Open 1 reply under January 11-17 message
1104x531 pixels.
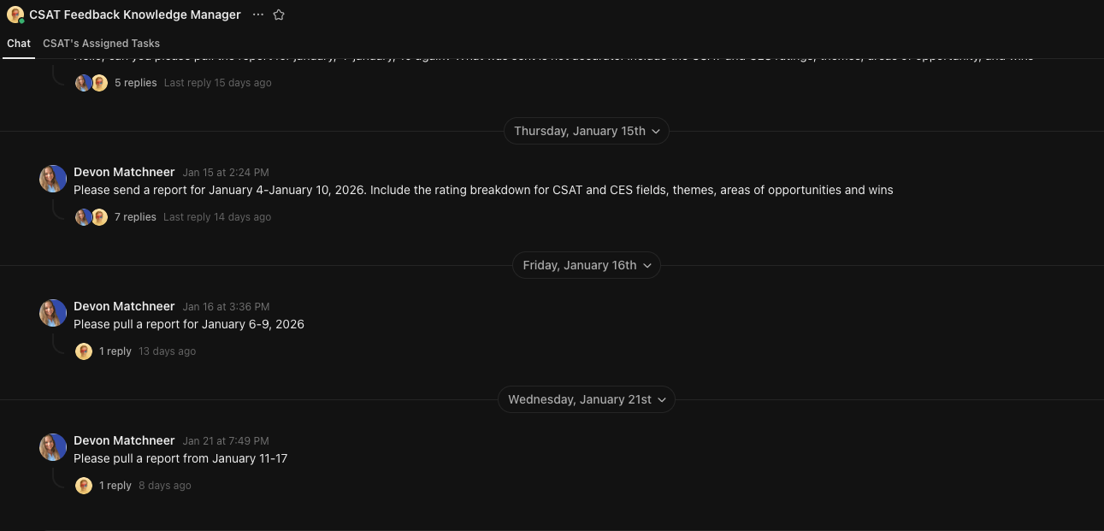115,486
